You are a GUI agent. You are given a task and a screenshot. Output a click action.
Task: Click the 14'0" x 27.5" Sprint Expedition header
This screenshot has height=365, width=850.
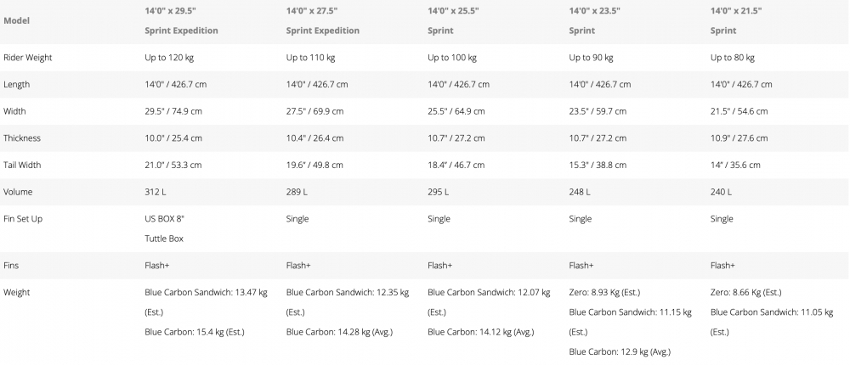tap(323, 21)
